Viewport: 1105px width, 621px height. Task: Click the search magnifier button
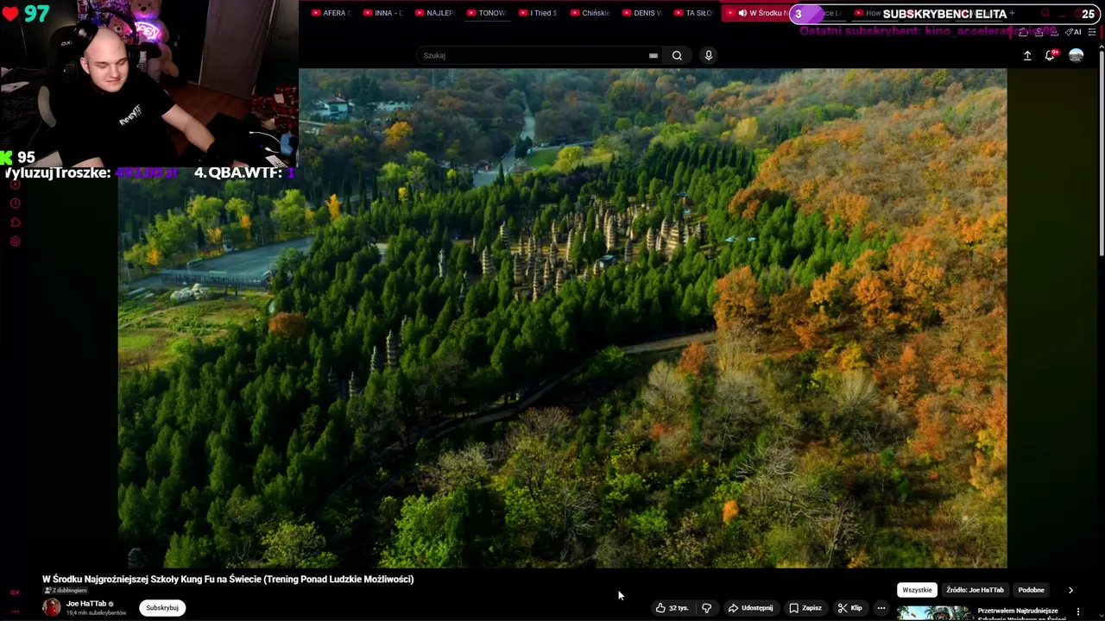[677, 55]
